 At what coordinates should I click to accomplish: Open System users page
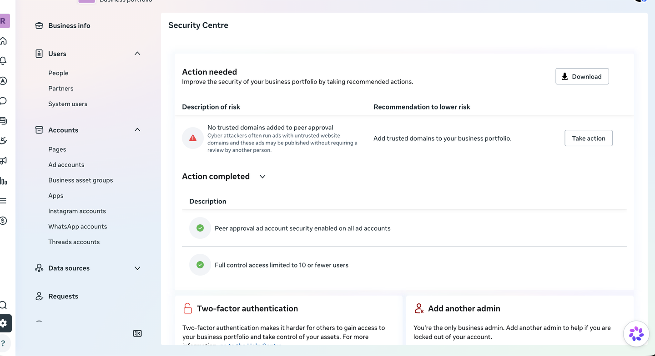click(x=68, y=104)
